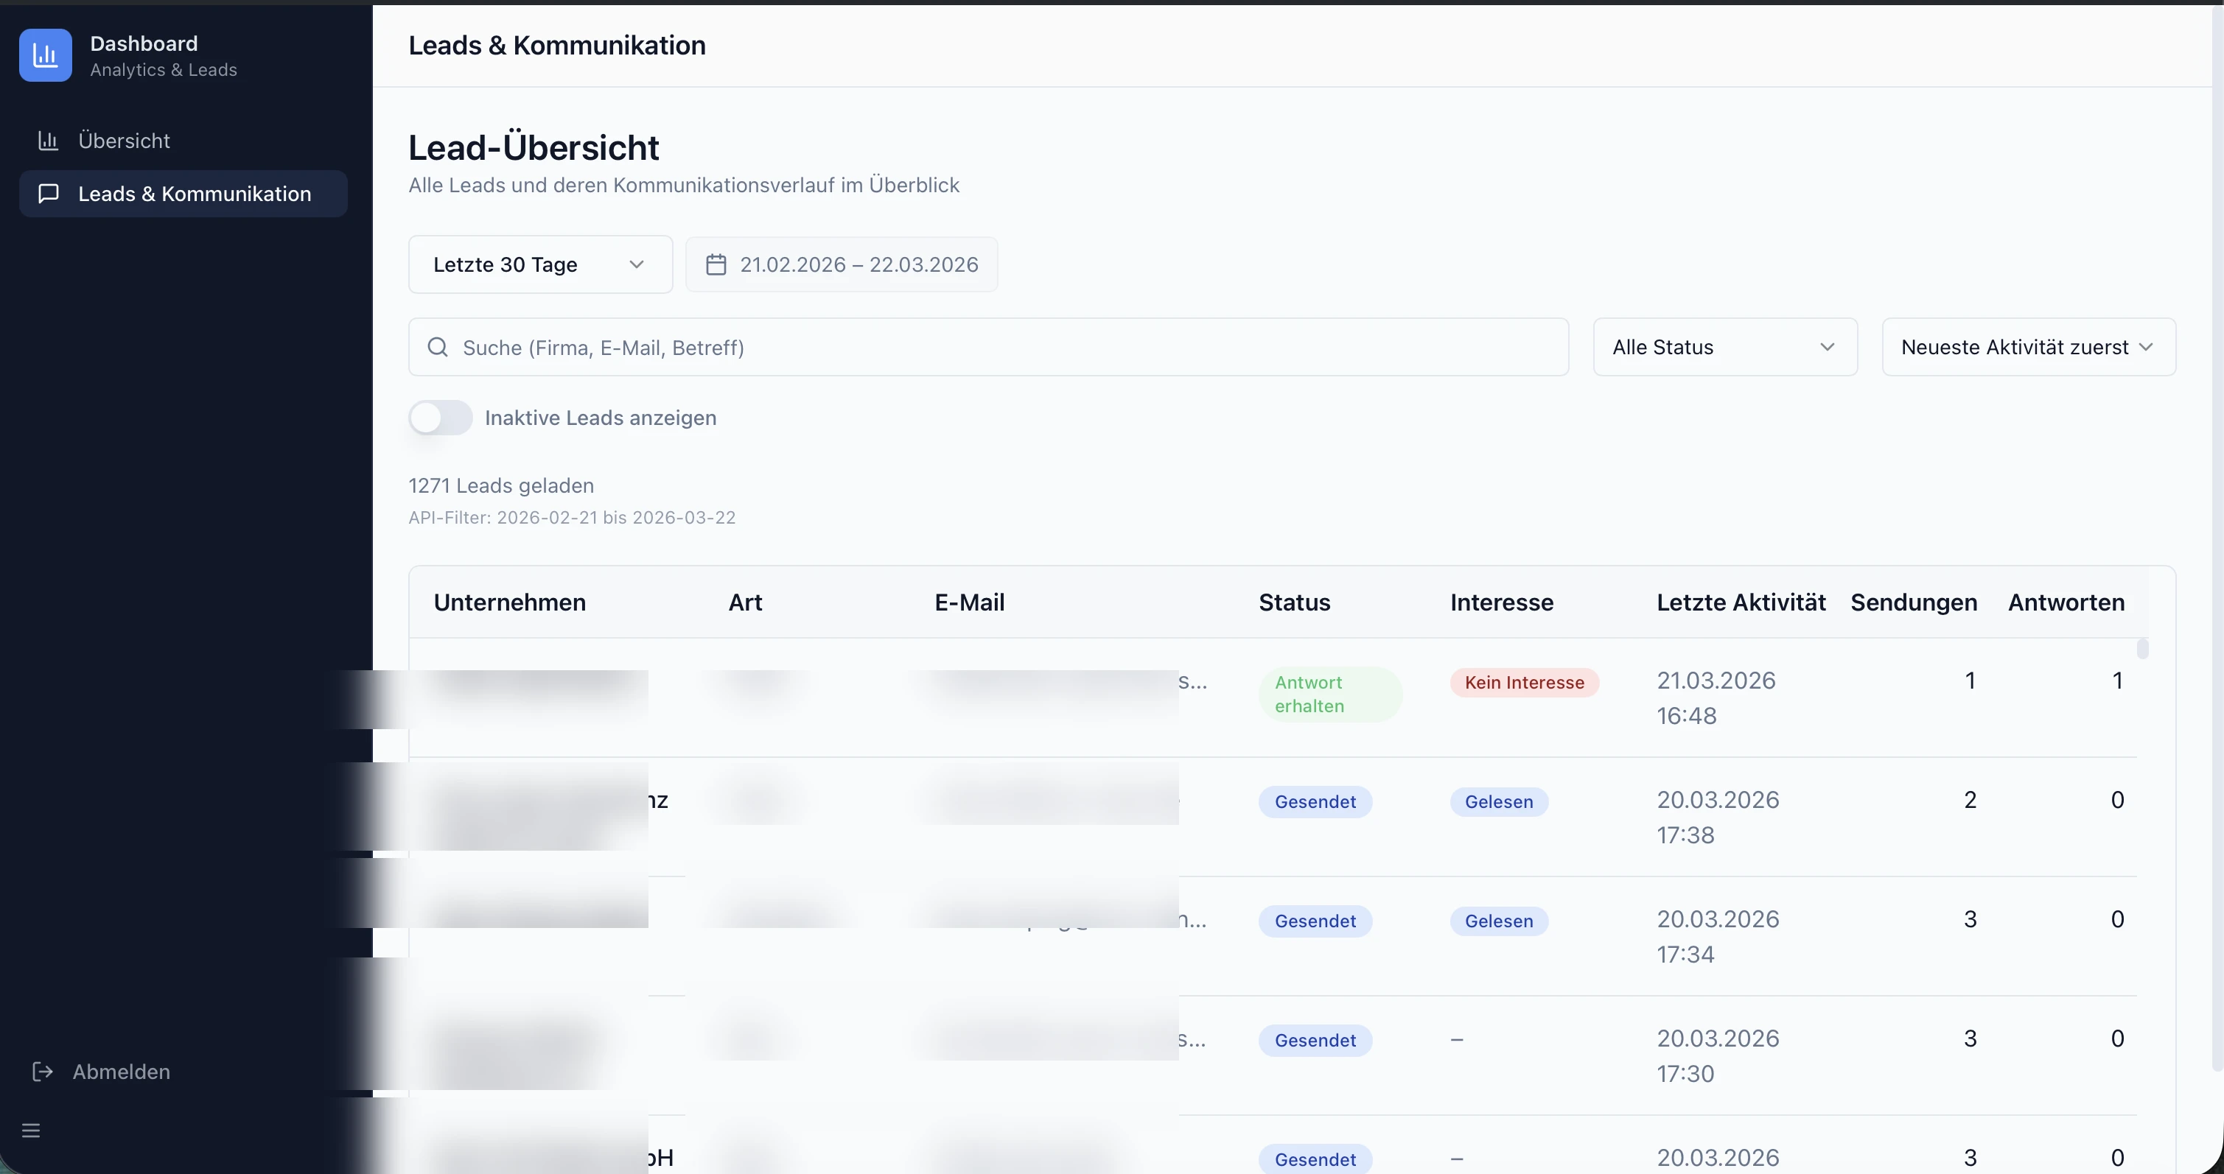Click the Unternehmen column header
Viewport: 2224px width, 1174px height.
(509, 603)
